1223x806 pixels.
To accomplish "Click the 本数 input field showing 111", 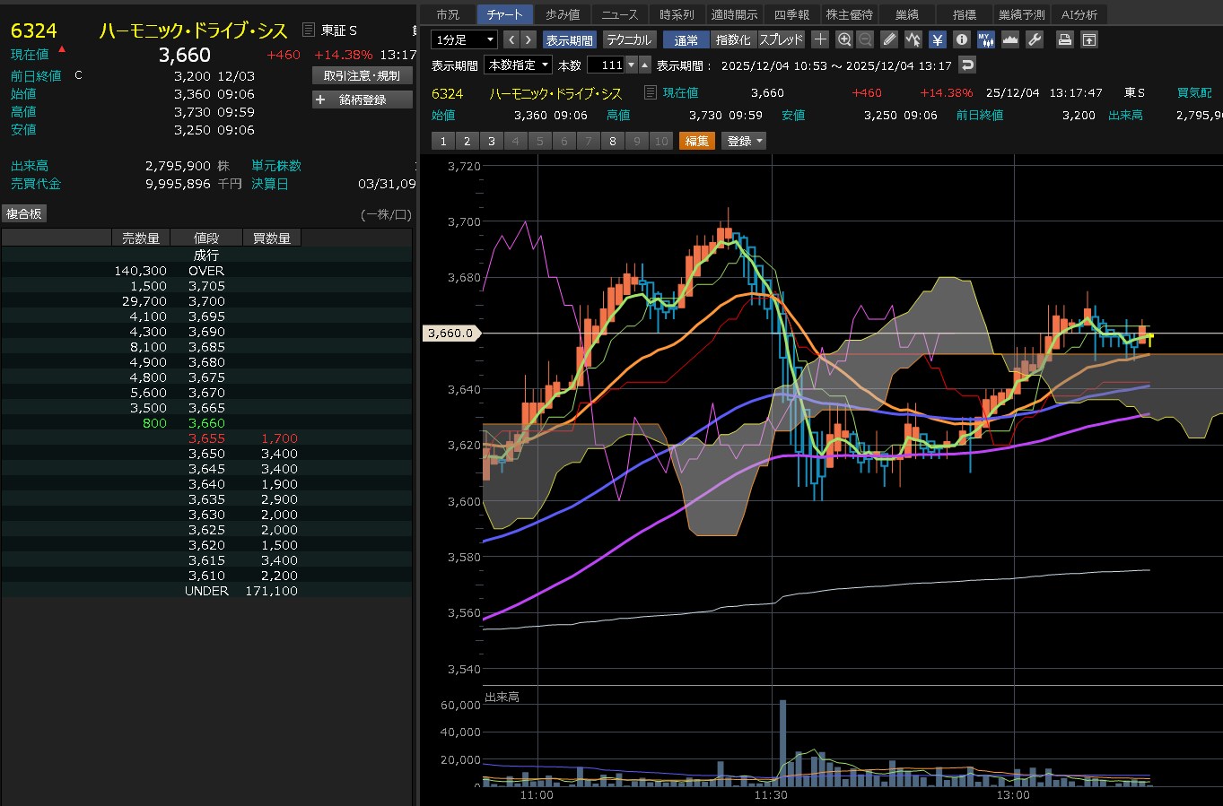I will coord(606,65).
